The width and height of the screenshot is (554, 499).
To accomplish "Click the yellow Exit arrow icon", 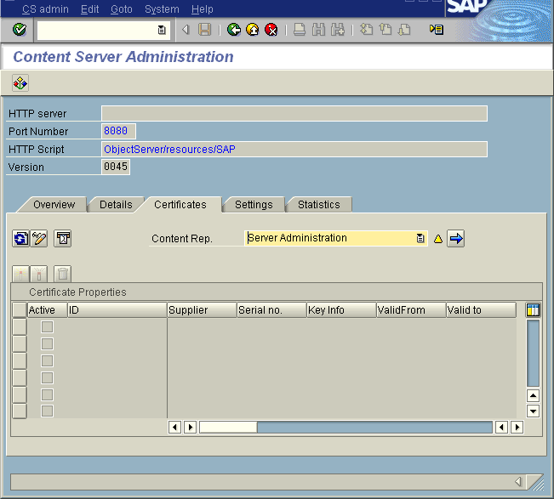I will pyautogui.click(x=252, y=30).
